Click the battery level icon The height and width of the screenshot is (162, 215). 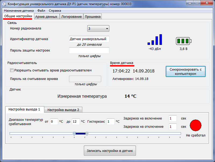[184, 41]
